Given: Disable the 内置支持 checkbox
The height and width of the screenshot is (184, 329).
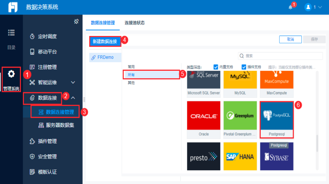Looking at the screenshot, I should tap(216, 67).
